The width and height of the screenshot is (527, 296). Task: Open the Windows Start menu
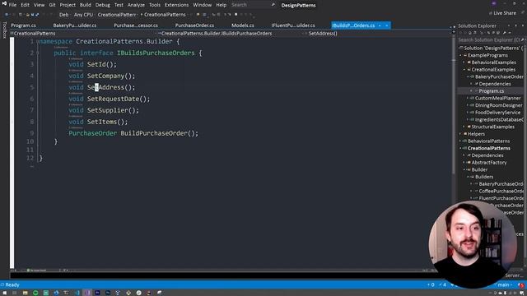5,293
